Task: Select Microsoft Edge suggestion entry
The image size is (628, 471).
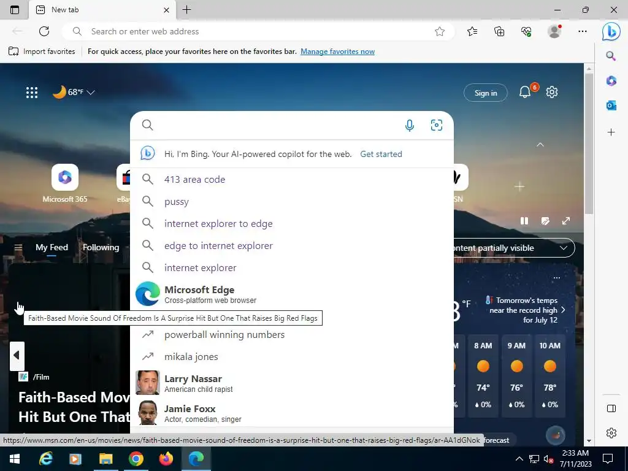Action: click(x=291, y=294)
